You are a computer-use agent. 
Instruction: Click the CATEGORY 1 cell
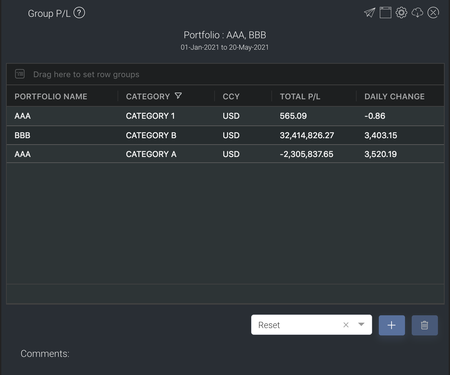[x=150, y=116]
